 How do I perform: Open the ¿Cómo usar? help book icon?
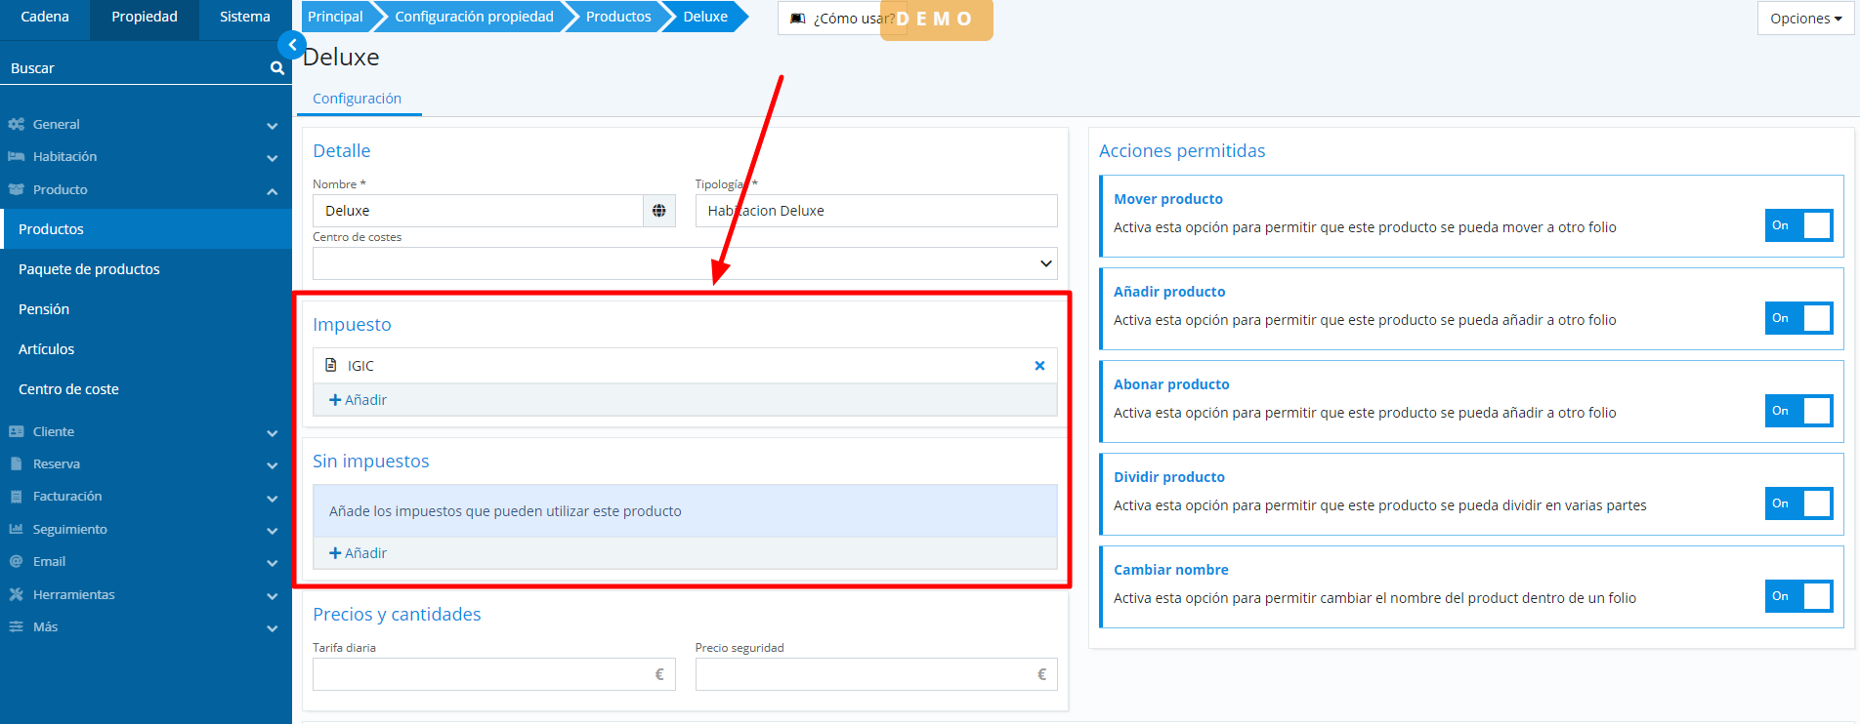798,19
